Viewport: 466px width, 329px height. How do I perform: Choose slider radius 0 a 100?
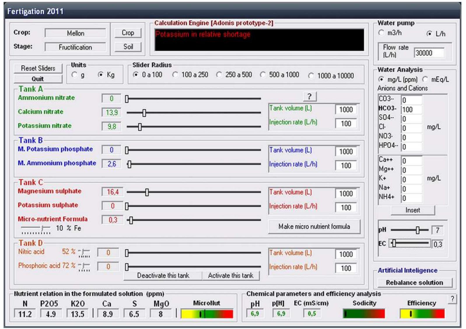click(136, 75)
